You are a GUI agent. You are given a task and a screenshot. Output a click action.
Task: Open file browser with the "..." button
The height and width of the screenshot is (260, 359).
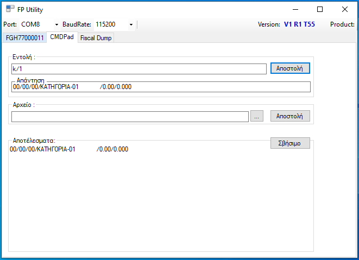(x=257, y=116)
